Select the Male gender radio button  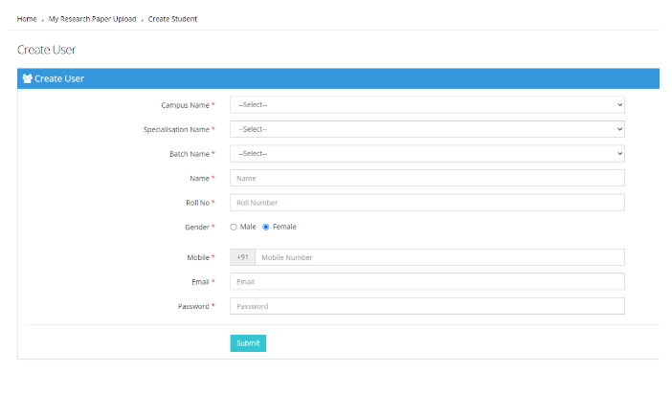point(234,228)
